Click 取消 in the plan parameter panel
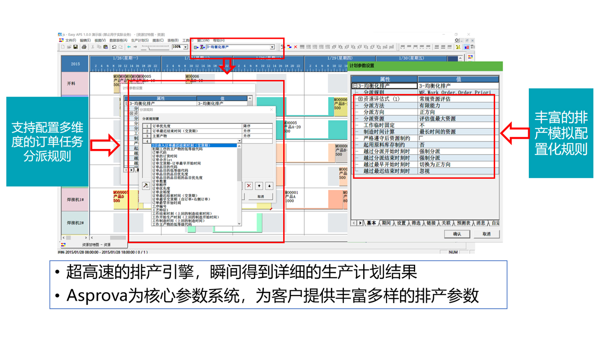 click(486, 234)
